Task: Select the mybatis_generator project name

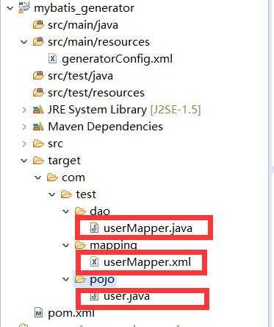Action: (x=84, y=9)
